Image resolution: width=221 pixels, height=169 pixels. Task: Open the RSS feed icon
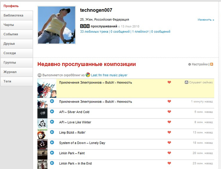pos(212,64)
